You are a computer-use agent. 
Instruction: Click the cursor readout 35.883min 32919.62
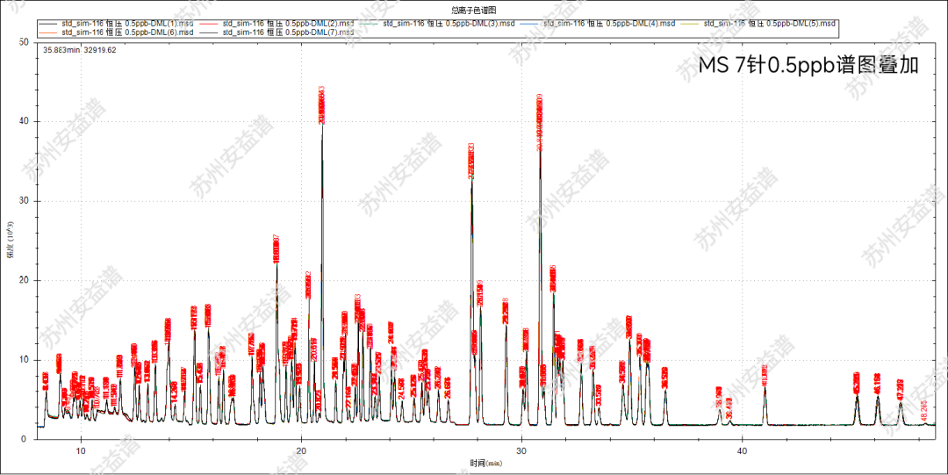80,50
